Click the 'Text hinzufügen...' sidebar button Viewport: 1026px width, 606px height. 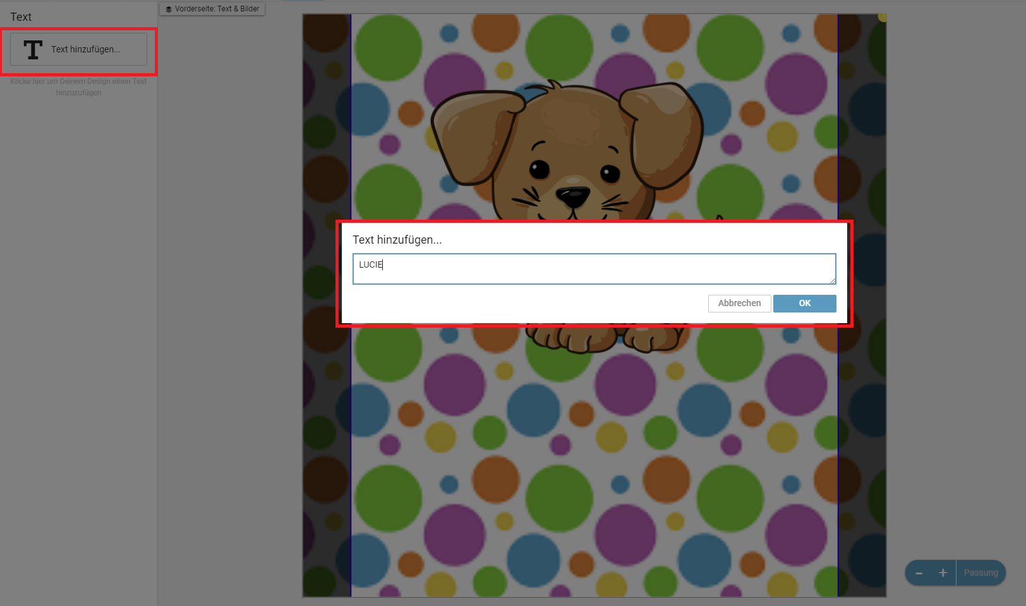pyautogui.click(x=78, y=49)
